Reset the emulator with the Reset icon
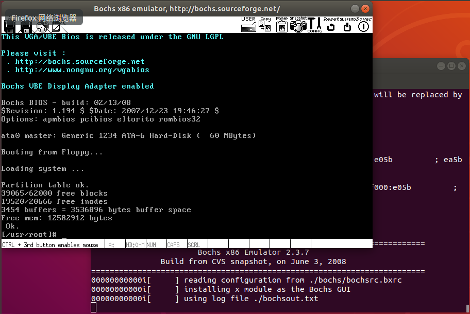The height and width of the screenshot is (314, 470). click(x=331, y=26)
